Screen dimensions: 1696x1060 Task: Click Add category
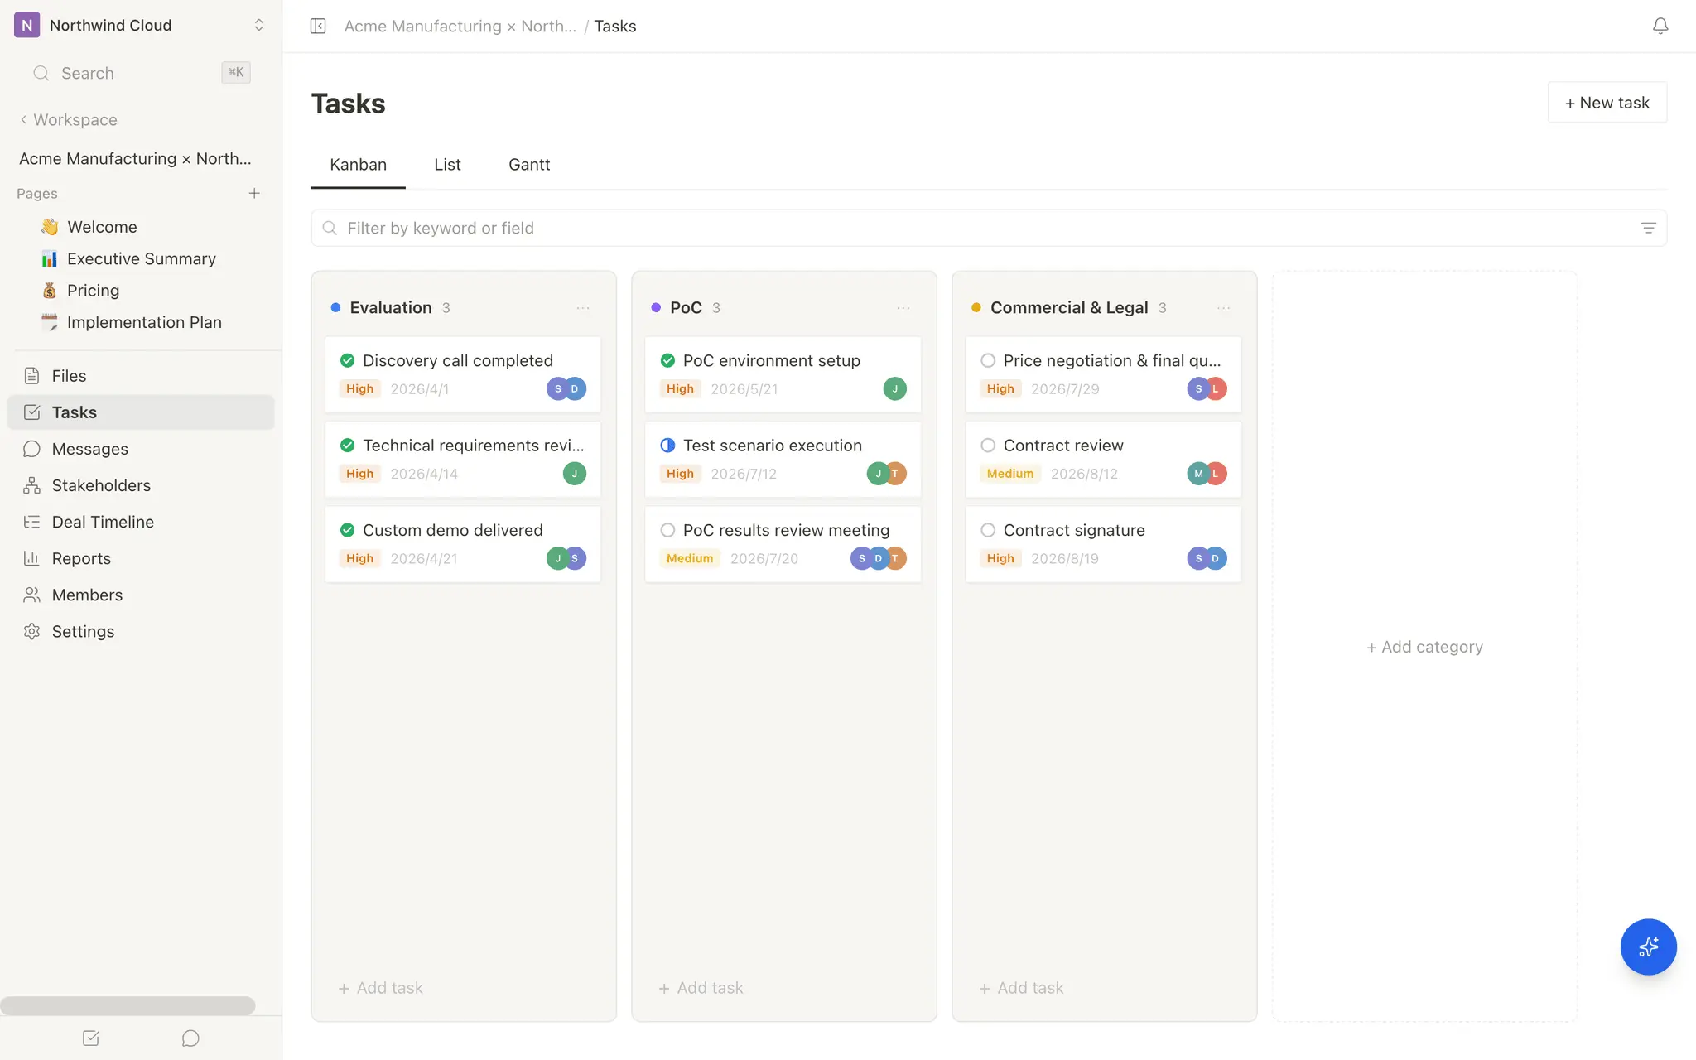[1424, 647]
